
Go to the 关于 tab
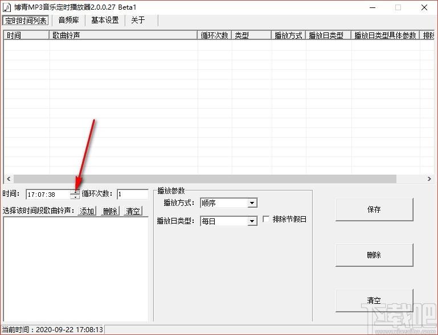click(138, 20)
